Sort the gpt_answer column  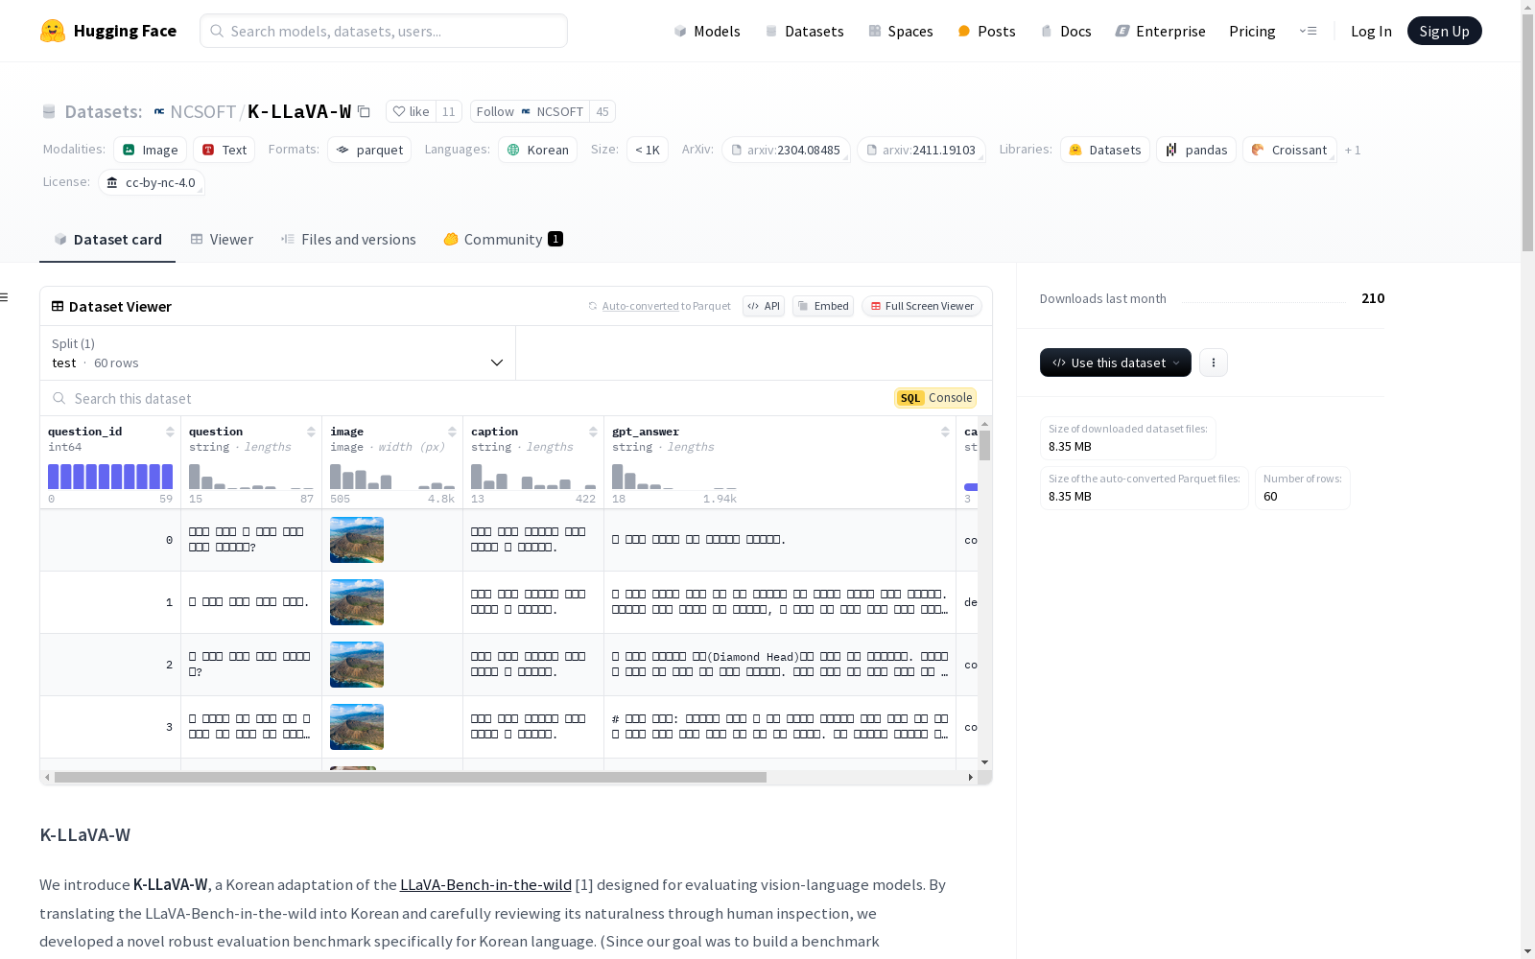click(x=945, y=432)
